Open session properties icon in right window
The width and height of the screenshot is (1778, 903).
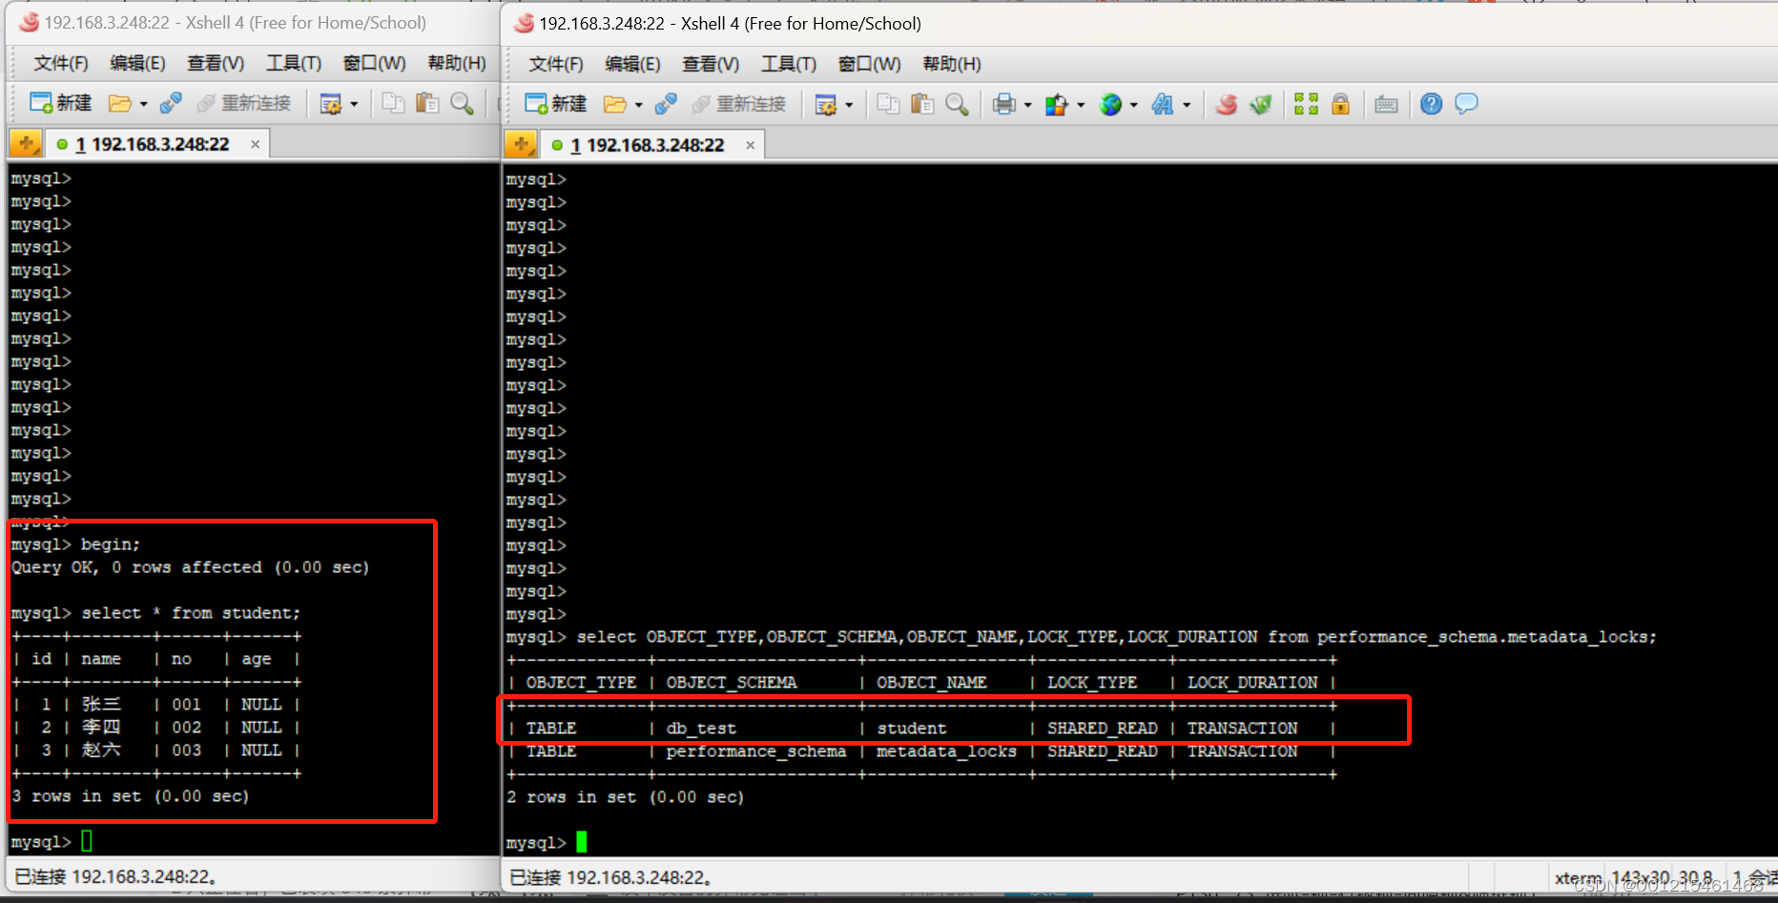pyautogui.click(x=826, y=105)
